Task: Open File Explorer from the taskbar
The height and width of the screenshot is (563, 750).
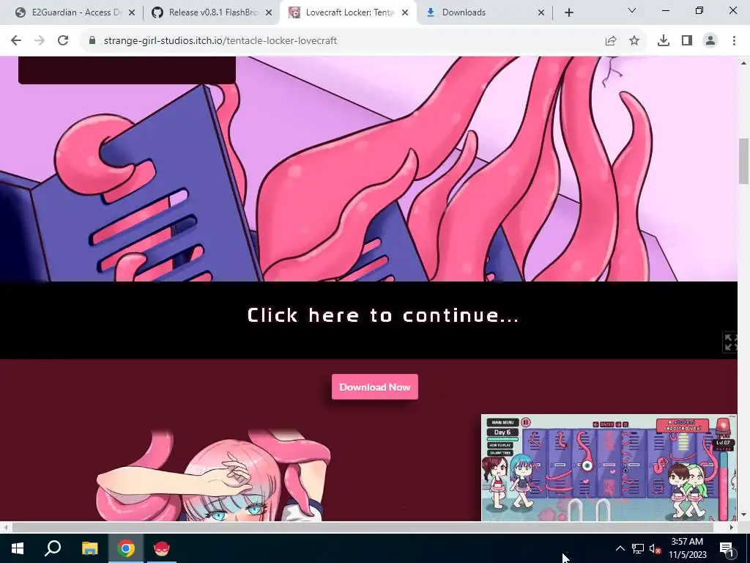Action: tap(89, 548)
